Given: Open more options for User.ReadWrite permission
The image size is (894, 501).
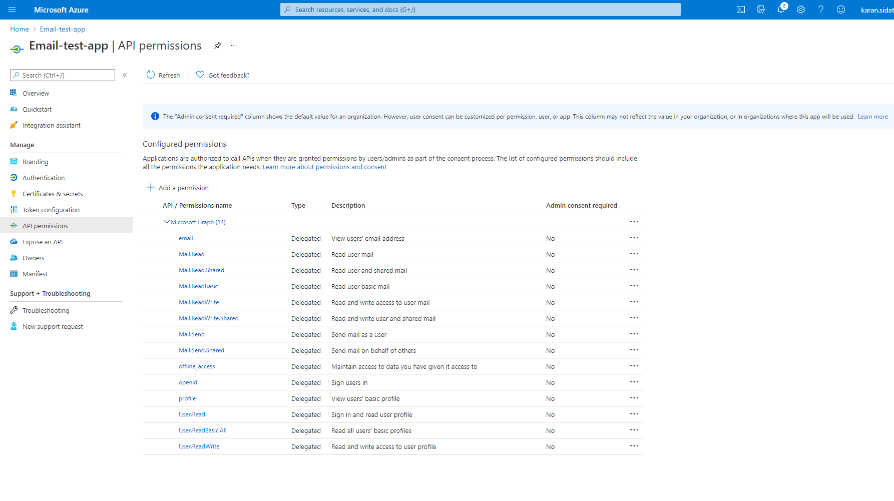Looking at the screenshot, I should click(x=634, y=446).
